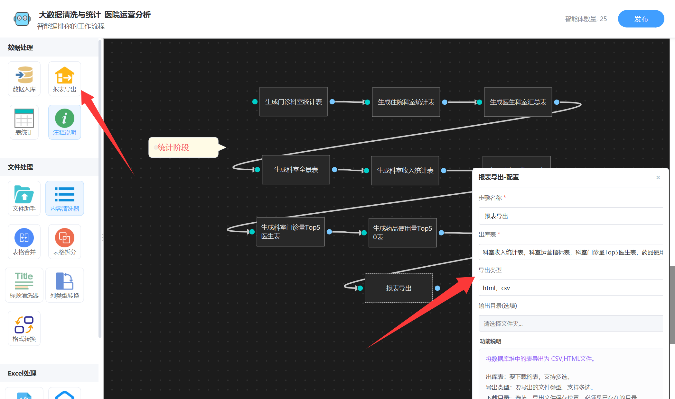This screenshot has height=399, width=675.
Task: Select the 文件助手 file helper tool
Action: point(24,198)
